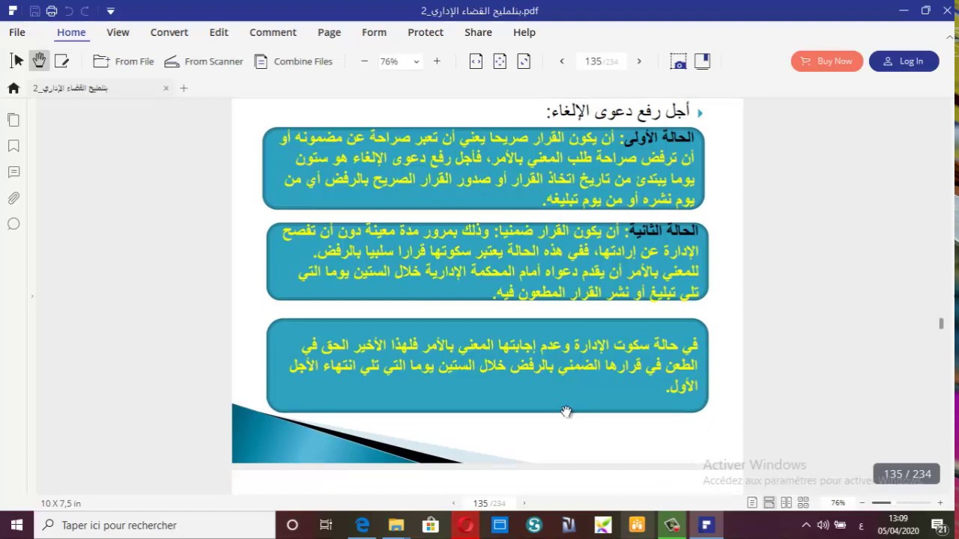959x539 pixels.
Task: Close the بتلمليح القضاء الإداري_2 document tab
Action: coord(166,88)
